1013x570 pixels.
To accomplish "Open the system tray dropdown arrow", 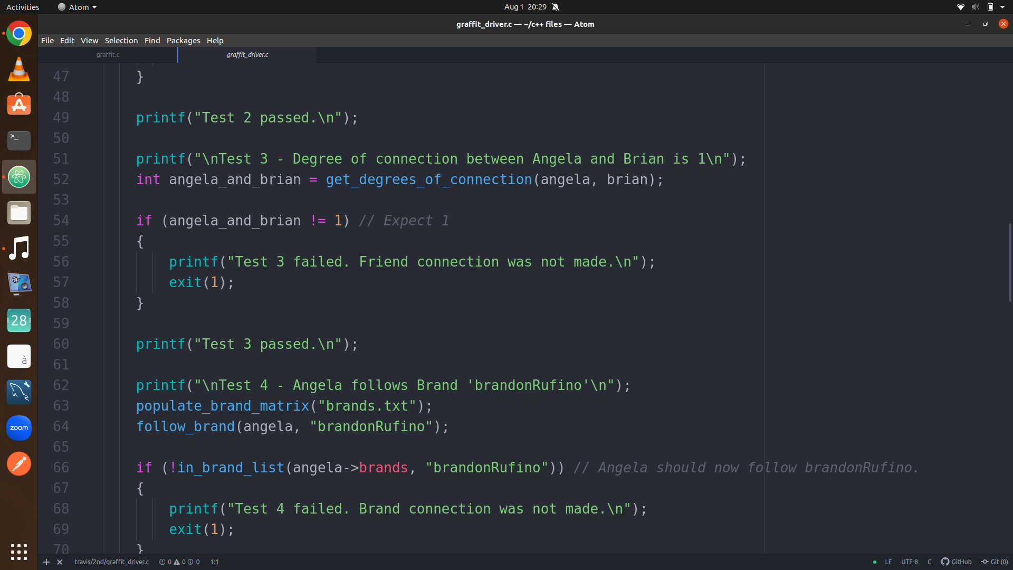I will [x=1002, y=7].
